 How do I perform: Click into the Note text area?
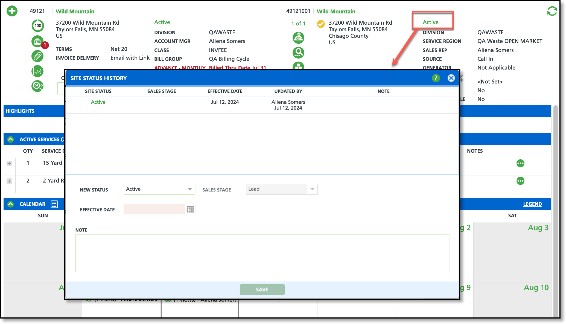[262, 253]
